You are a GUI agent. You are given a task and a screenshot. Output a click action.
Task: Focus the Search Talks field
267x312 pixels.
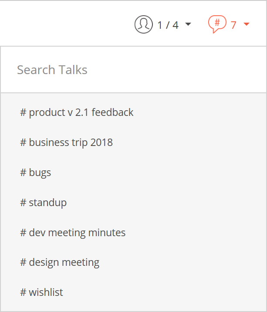click(x=133, y=70)
